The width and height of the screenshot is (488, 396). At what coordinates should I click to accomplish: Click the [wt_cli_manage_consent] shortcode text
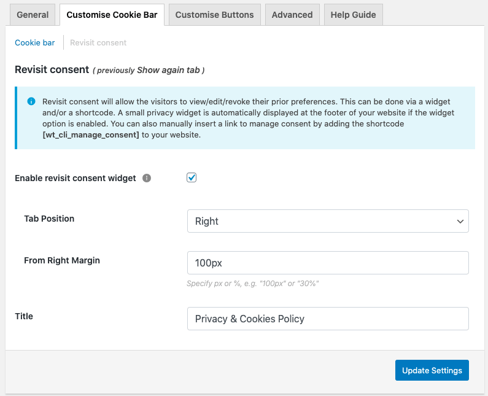tap(91, 135)
